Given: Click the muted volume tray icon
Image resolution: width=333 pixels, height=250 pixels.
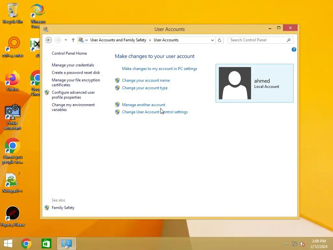Looking at the screenshot, I should click(302, 244).
